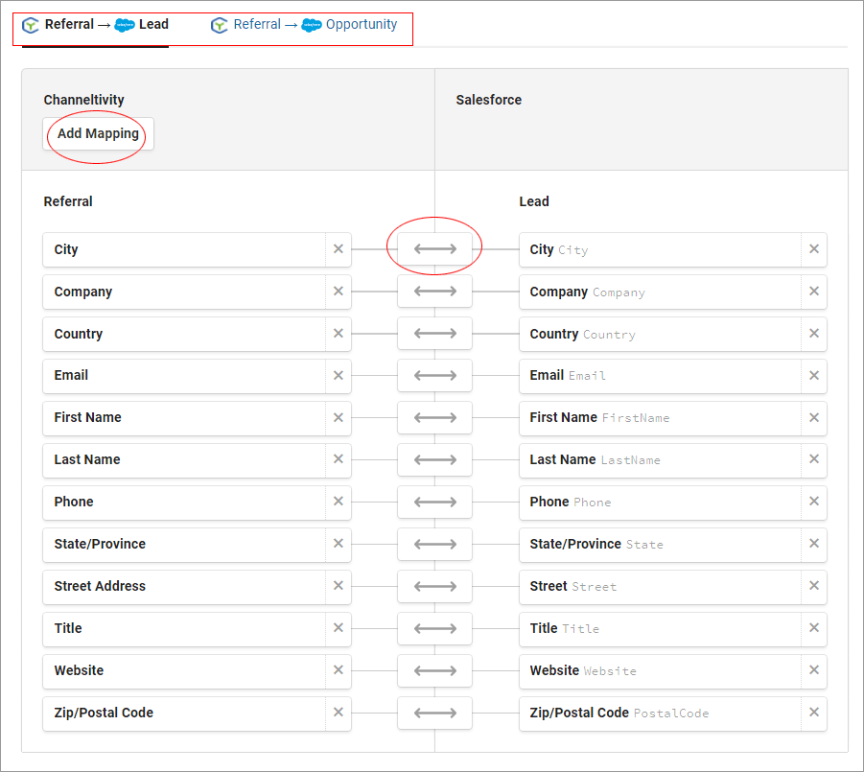
Task: Switch to Referral → Lead tab
Action: (x=95, y=25)
